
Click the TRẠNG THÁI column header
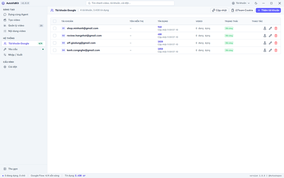(231, 21)
